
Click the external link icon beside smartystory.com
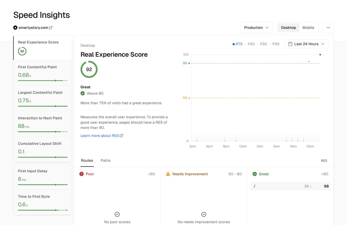(x=51, y=28)
